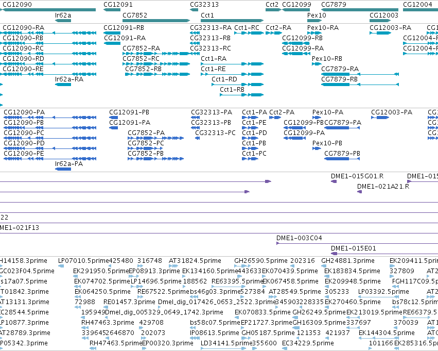The height and width of the screenshot is (351, 438).
Task: Select protein Cct1-PE
Action: point(254,123)
